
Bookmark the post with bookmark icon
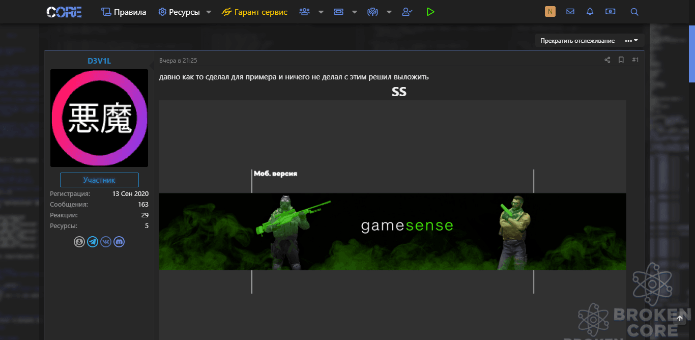click(x=621, y=60)
